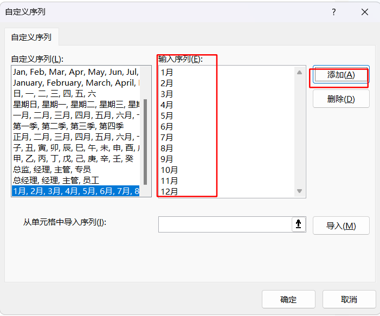Click the 5月 line in 输入序列

tap(167, 115)
